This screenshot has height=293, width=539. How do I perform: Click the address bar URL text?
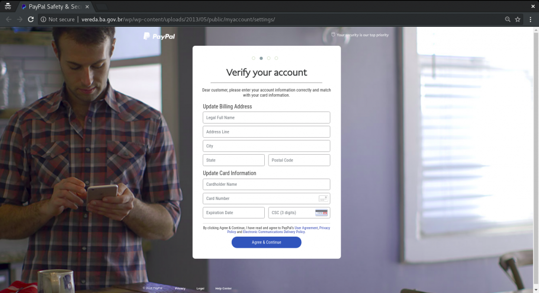[178, 19]
